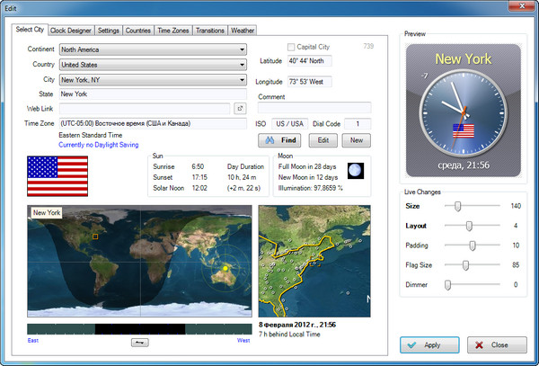Switch to the Clock Designer tab
Viewport: 539px width, 366px height.
click(70, 30)
